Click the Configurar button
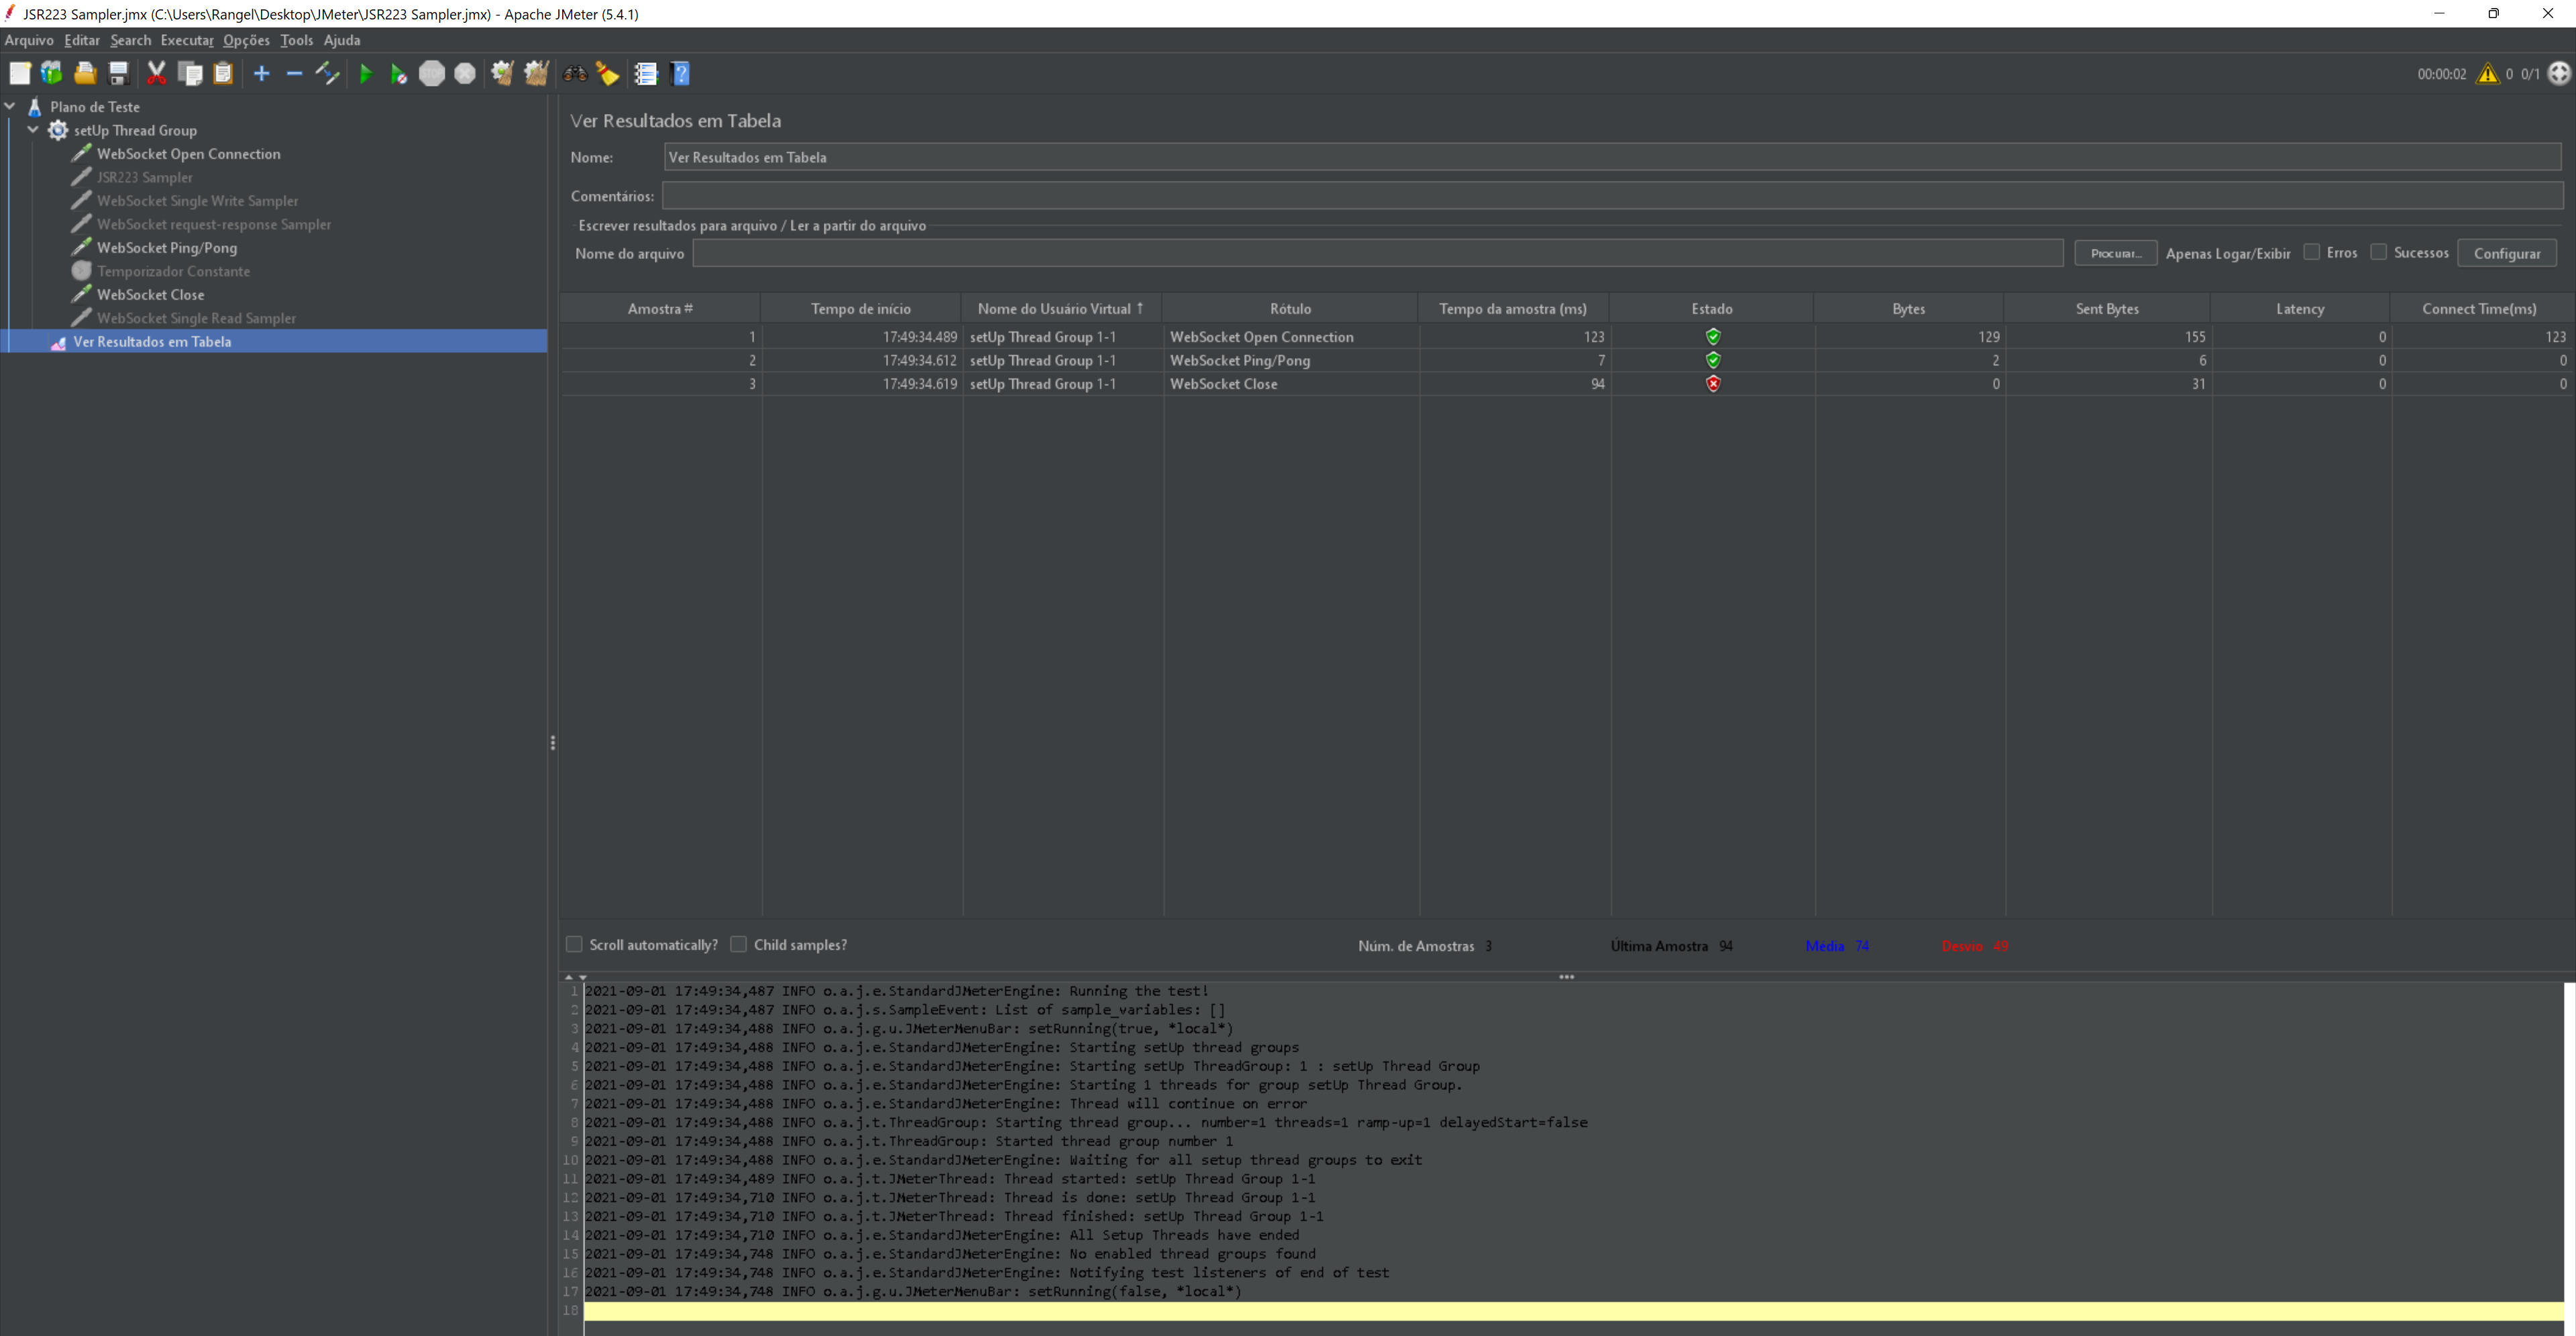2576x1336 pixels. tap(2507, 252)
